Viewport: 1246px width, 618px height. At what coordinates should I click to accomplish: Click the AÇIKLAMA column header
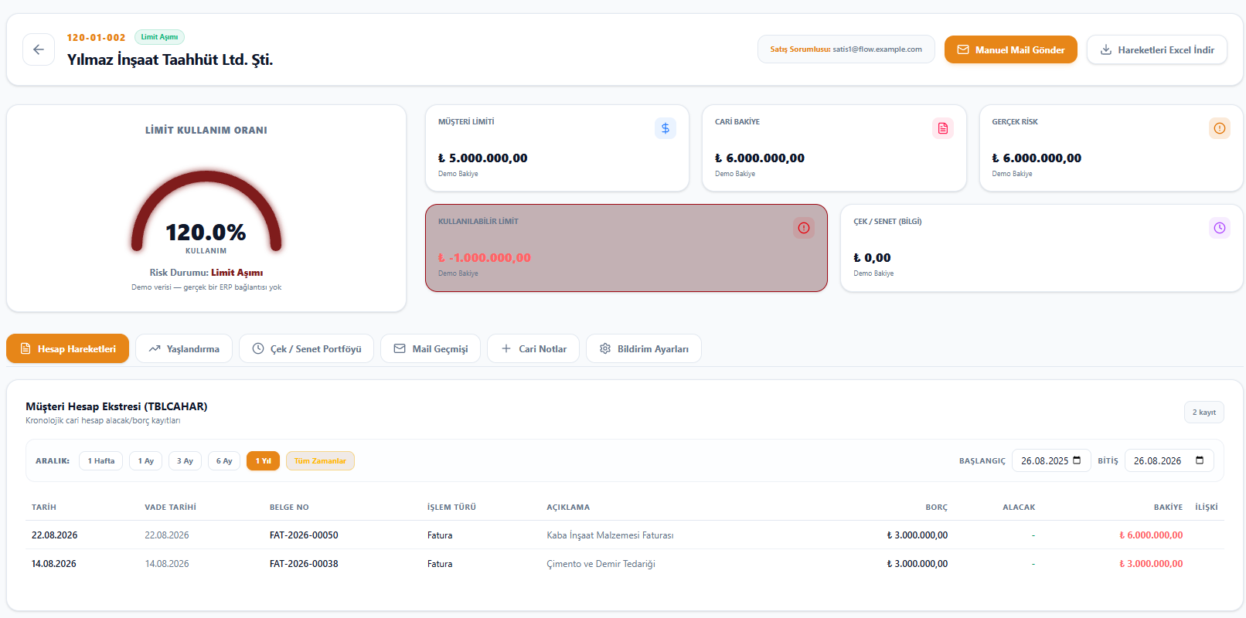[x=568, y=508]
